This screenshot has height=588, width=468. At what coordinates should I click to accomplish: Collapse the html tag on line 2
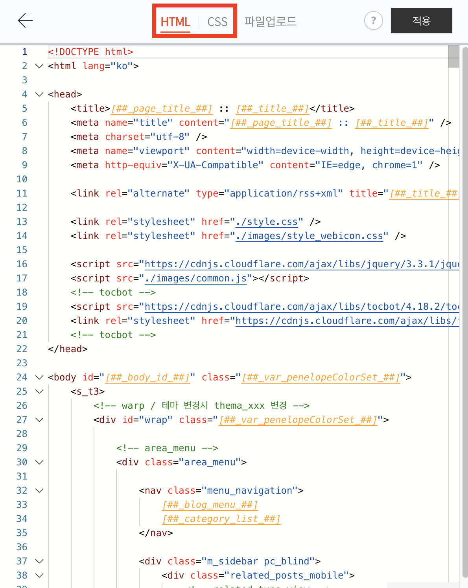pyautogui.click(x=39, y=66)
